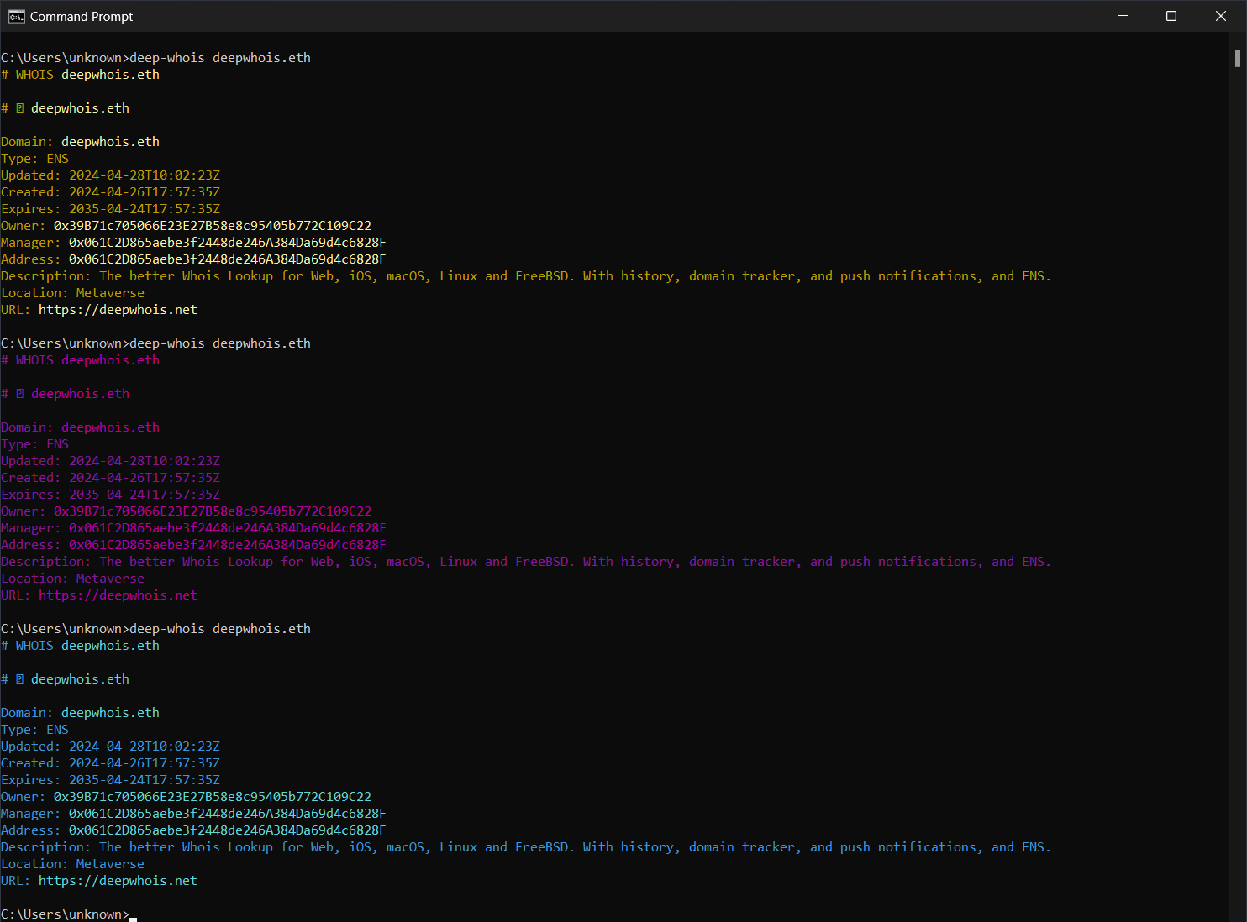Click the blinking cursor on the prompt line
The width and height of the screenshot is (1247, 922).
pos(133,914)
